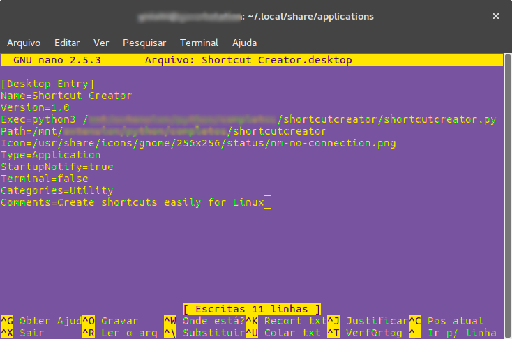Screen dimensions: 512x339
Task: Click the 'Escritas 11 linhas' status message
Action: pos(252,309)
